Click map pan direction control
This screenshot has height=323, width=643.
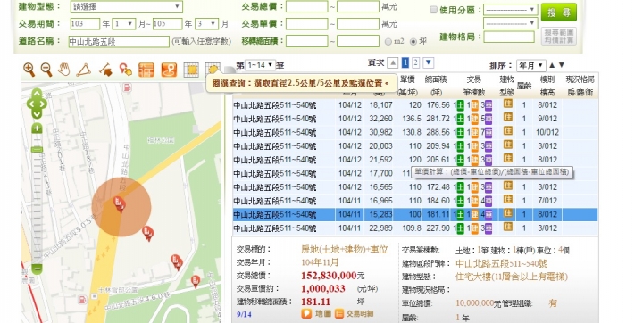37,104
